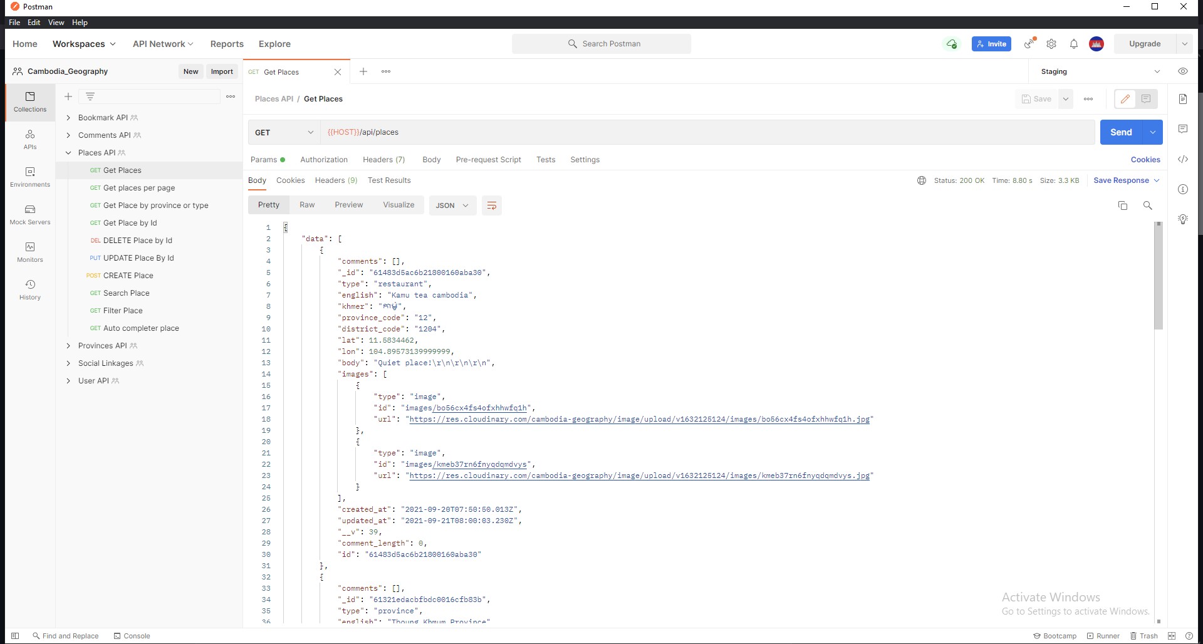Click the Save Response button
Screen dimensions: 1203x644
pos(1127,180)
